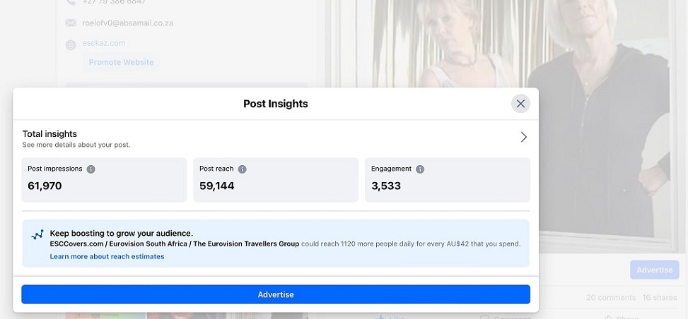Click the email address roelofv0@absamail.co.za
This screenshot has width=688, height=319.
[x=128, y=23]
